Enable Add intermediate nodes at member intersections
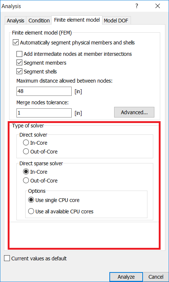The height and width of the screenshot is (282, 169). coord(19,54)
